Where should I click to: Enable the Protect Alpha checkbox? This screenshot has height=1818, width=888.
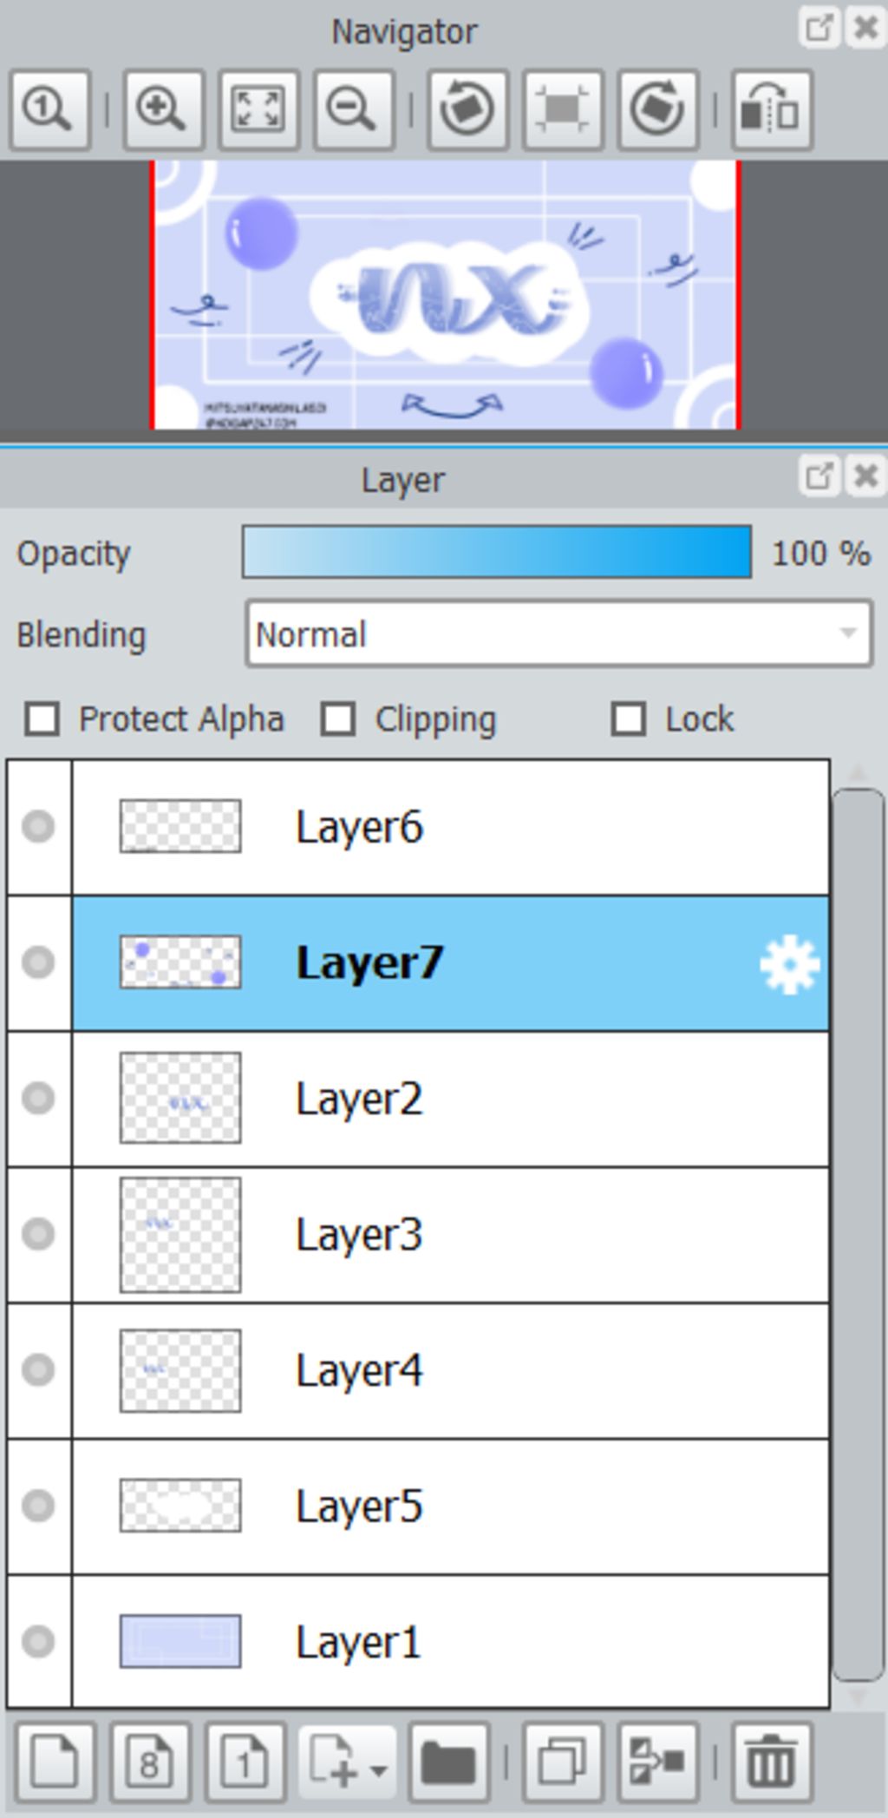pos(42,719)
